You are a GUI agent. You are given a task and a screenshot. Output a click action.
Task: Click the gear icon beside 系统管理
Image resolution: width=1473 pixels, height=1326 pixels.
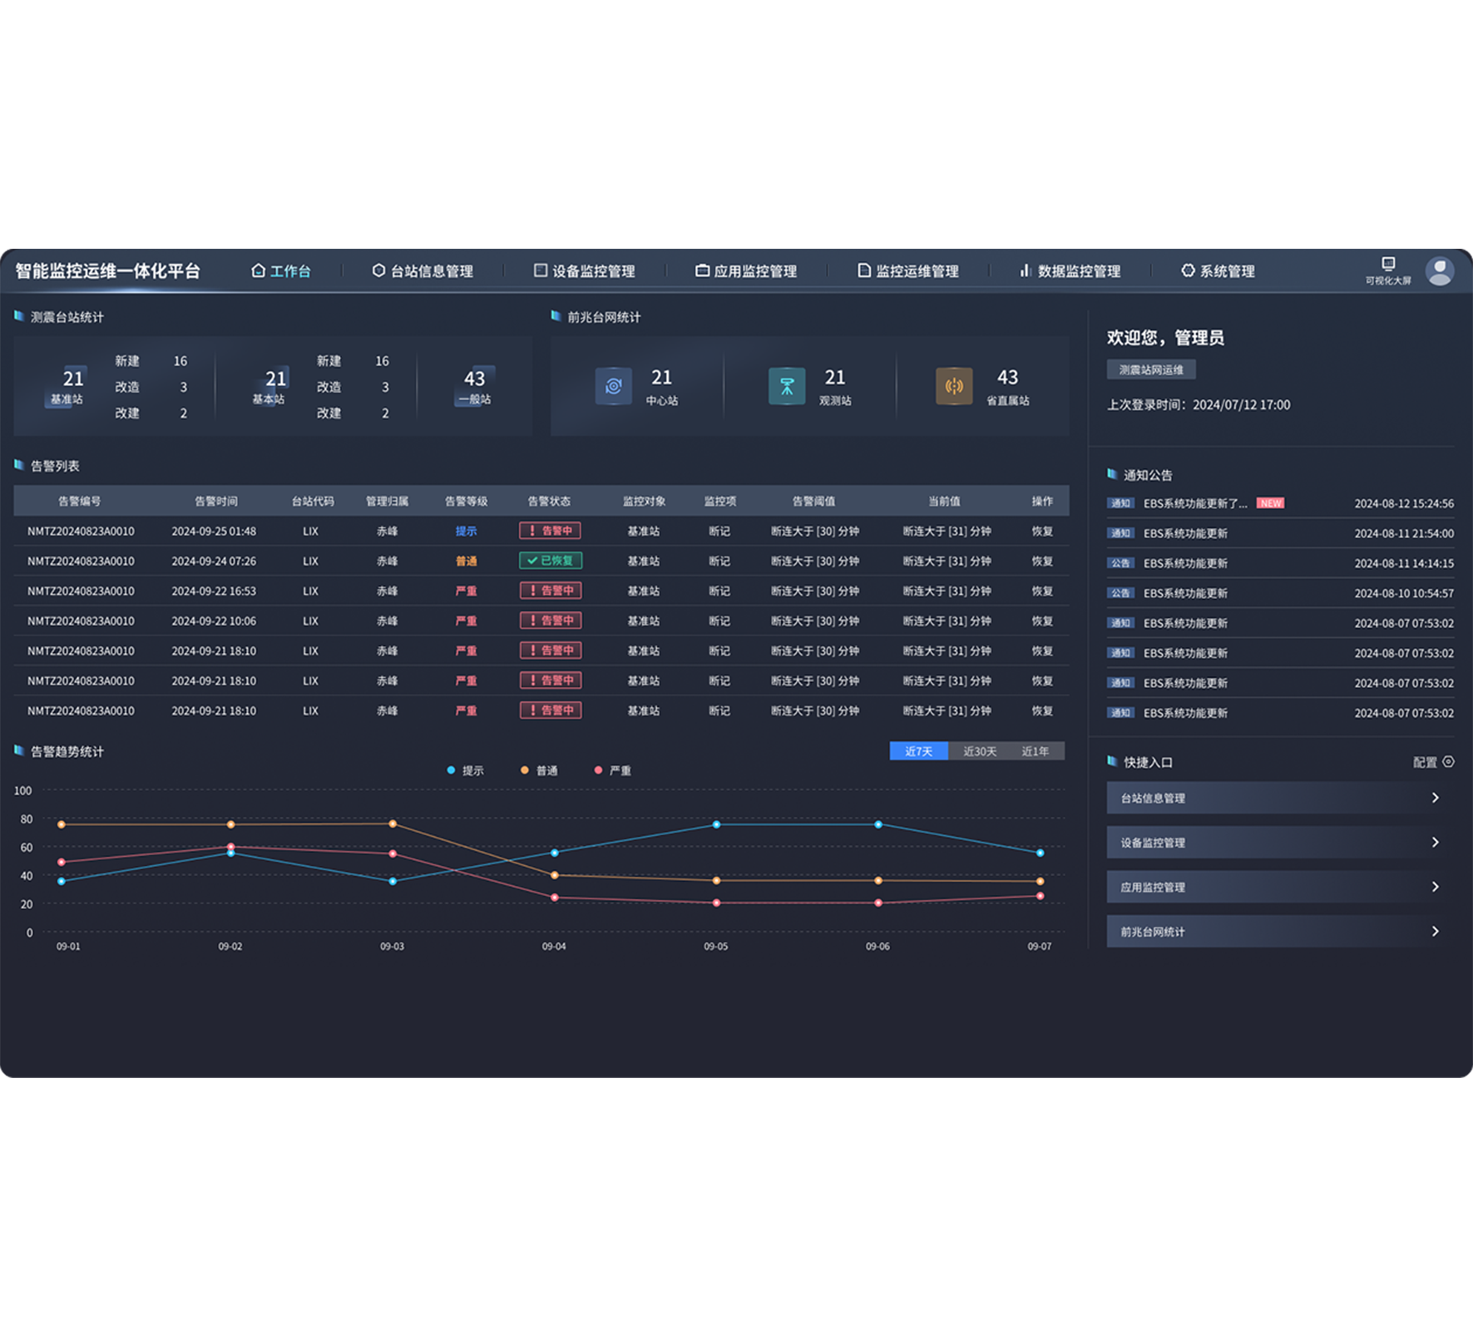coord(1188,270)
